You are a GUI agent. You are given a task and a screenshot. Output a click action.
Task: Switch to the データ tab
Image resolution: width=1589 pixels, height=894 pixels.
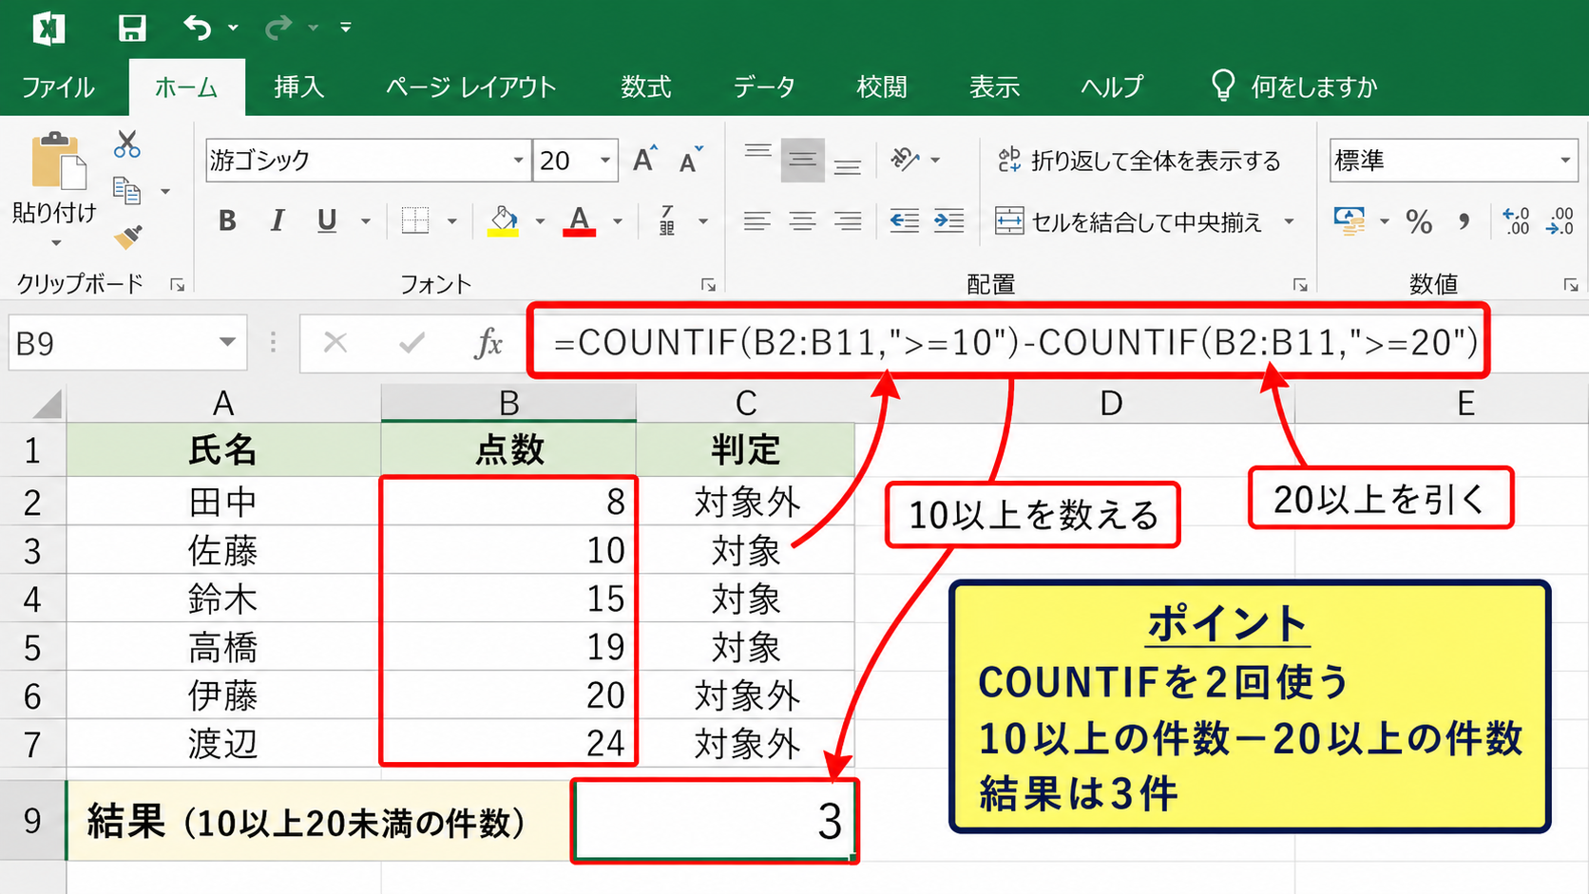(764, 87)
